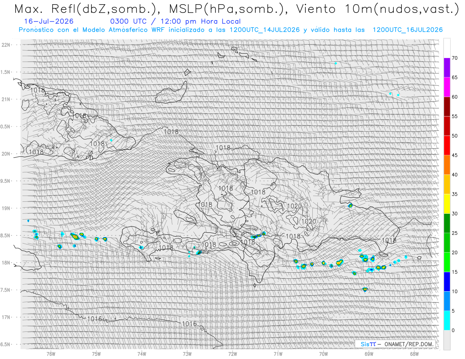Screen dimensions: 465x359
Task: Click the light blue 5–10 dBZ color band
Action: (x=447, y=301)
